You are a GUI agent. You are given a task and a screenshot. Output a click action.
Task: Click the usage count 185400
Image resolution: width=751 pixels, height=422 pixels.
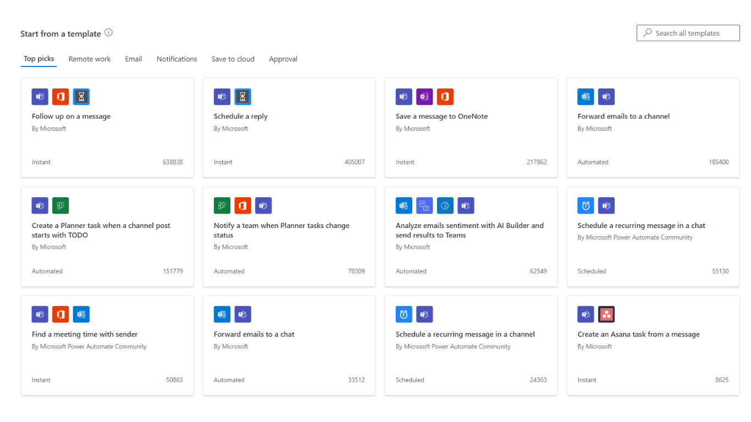(x=719, y=162)
